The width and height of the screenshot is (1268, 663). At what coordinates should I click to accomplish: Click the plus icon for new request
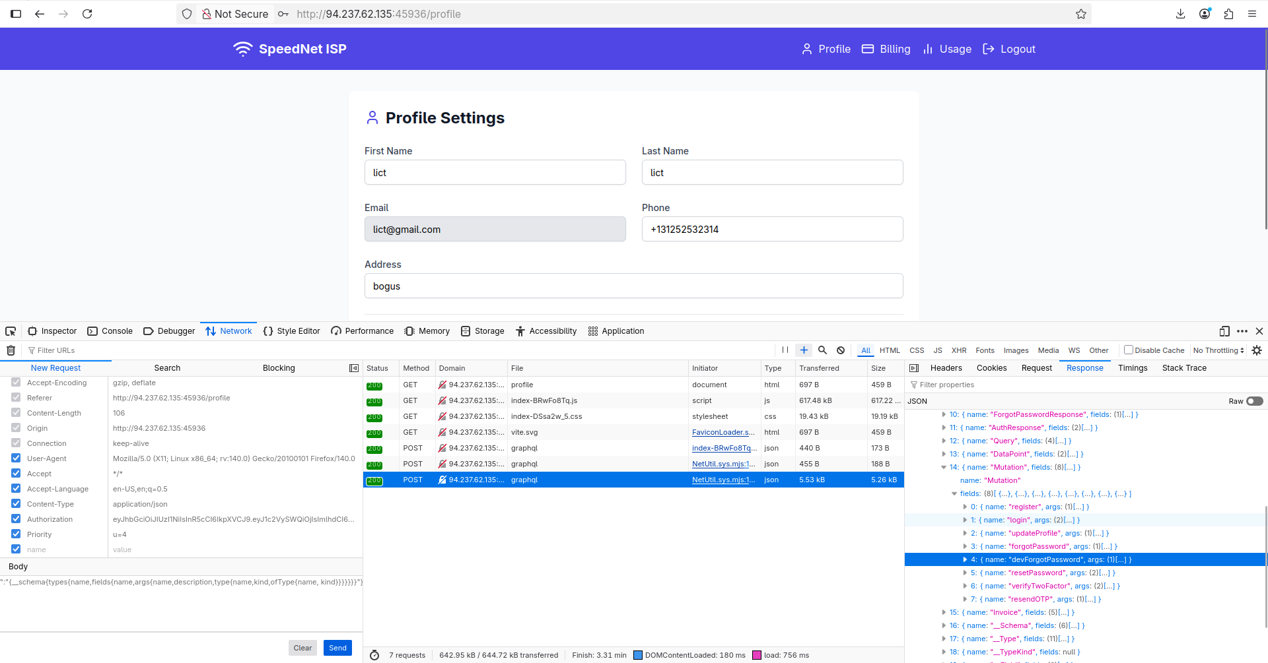pos(804,350)
